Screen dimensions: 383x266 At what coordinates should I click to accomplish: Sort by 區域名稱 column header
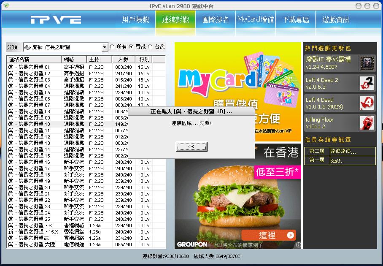point(34,59)
